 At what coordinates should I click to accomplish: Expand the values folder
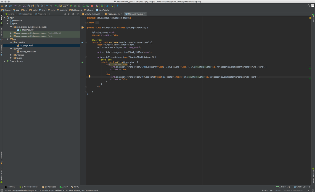[x=11, y=58]
